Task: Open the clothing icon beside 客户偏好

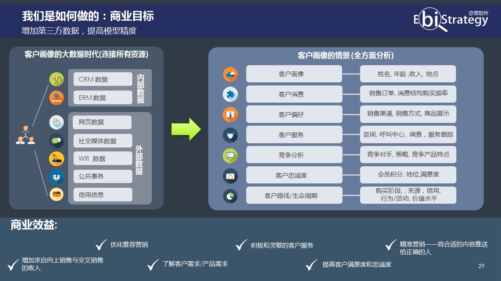Action: pos(230,114)
